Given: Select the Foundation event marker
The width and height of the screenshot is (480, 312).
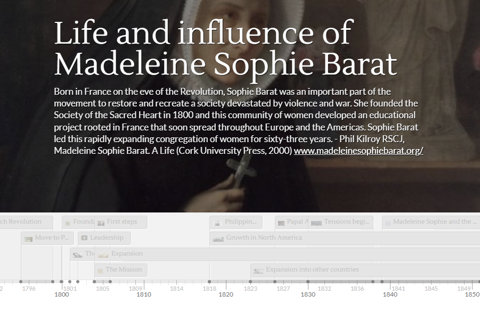Looking at the screenshot, I should coord(80,222).
